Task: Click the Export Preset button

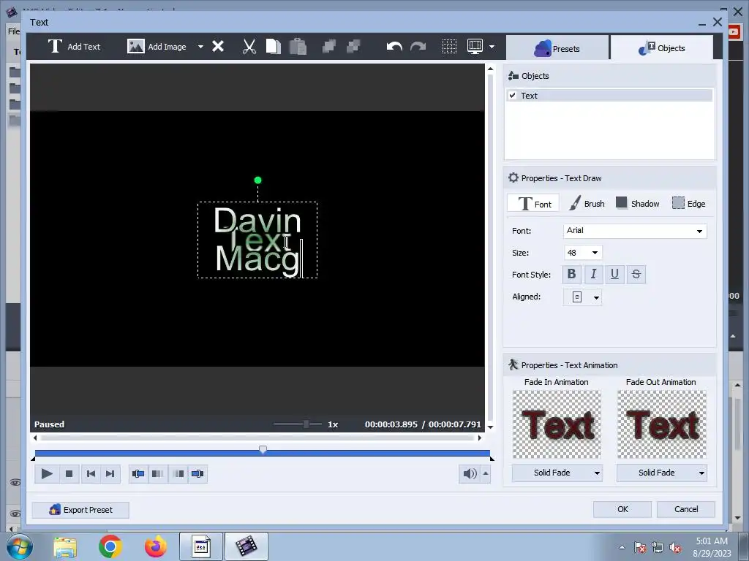Action: tap(80, 509)
